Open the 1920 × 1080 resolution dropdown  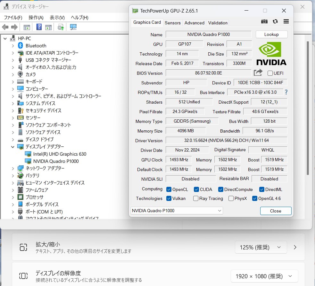point(264,276)
